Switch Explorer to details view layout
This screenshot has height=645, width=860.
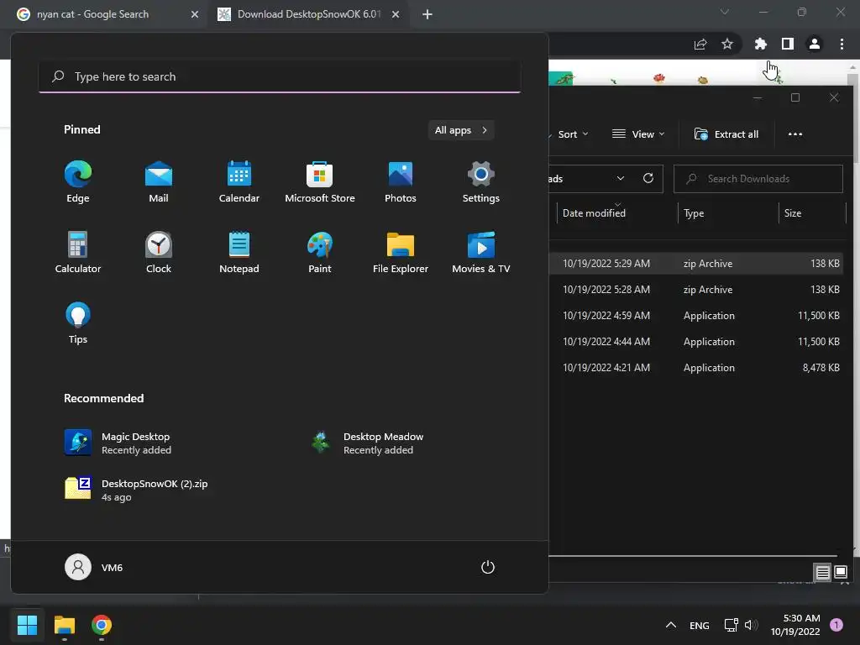click(x=822, y=573)
